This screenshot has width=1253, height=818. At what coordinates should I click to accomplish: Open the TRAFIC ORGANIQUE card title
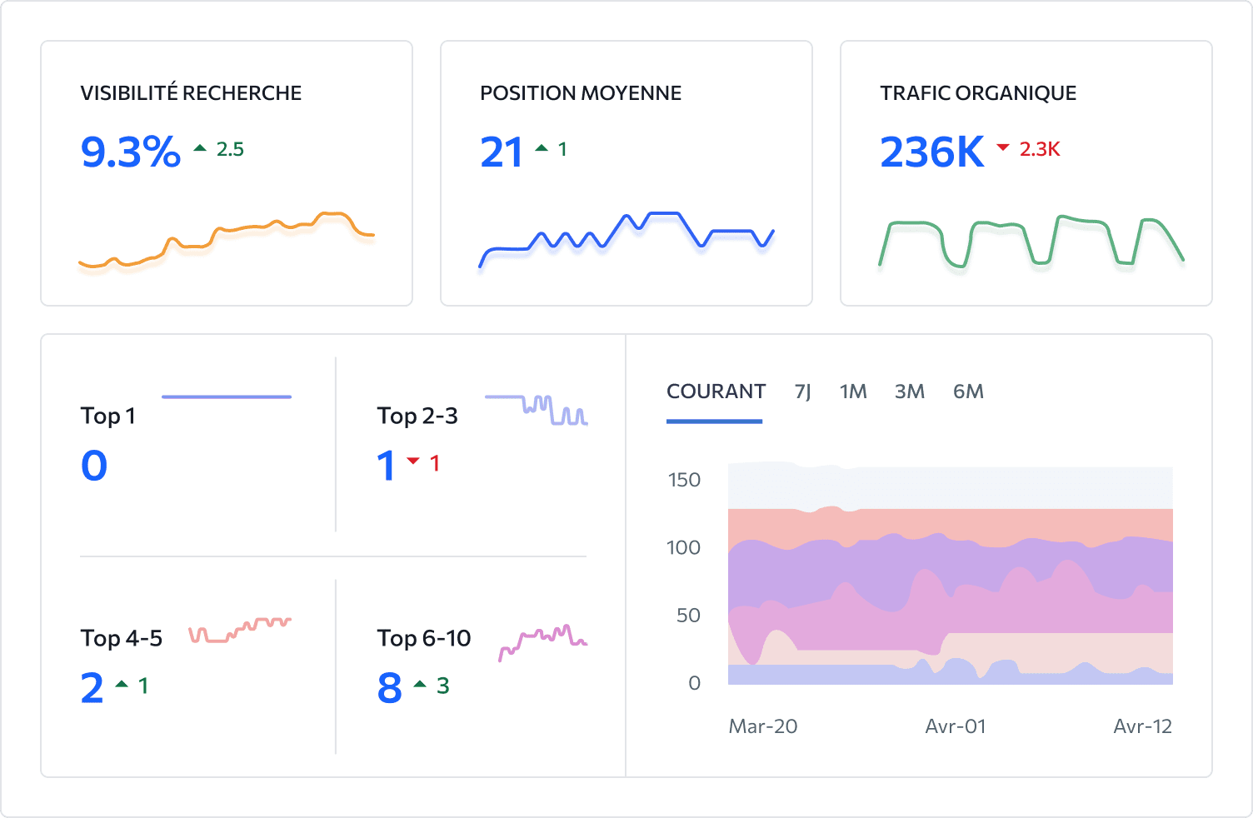point(978,92)
